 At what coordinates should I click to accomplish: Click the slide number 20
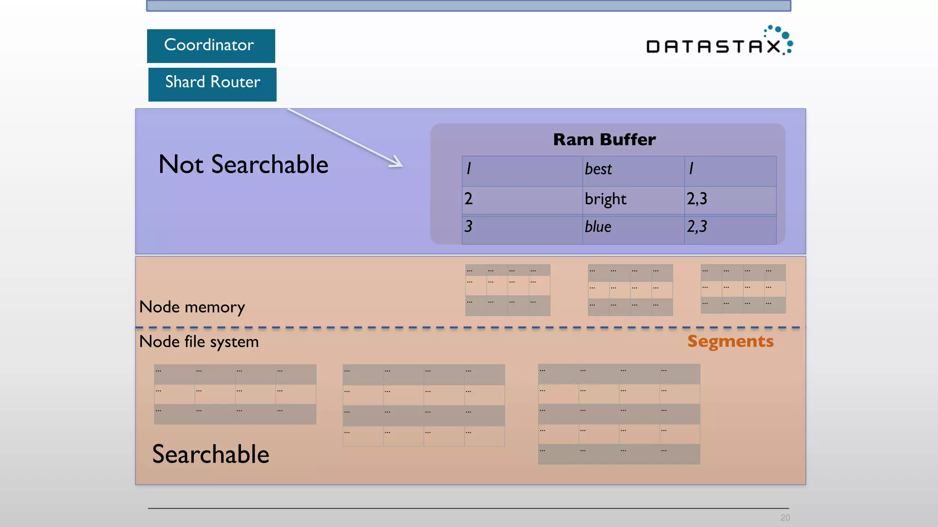785,517
